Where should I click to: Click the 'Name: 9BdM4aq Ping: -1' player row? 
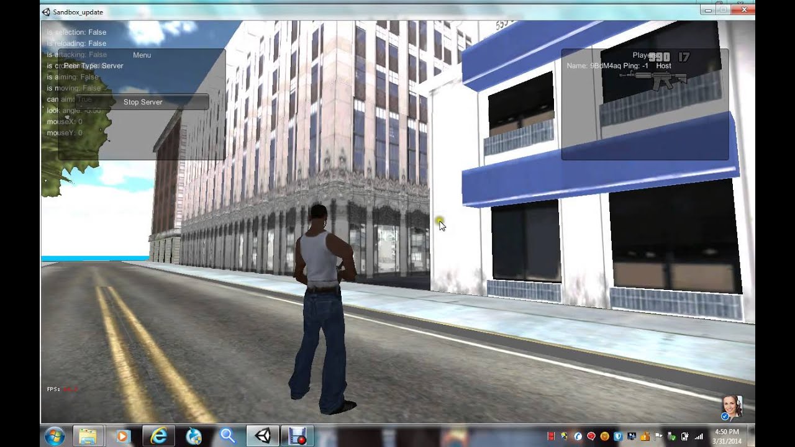[x=607, y=66]
